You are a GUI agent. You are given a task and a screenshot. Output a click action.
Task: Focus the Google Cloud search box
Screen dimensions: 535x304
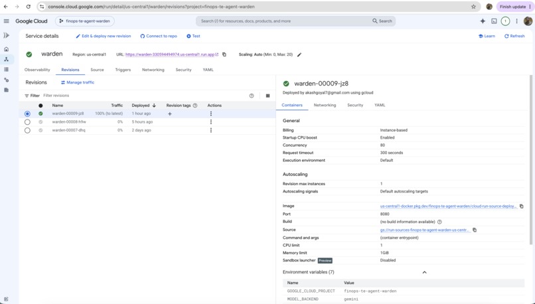point(283,21)
